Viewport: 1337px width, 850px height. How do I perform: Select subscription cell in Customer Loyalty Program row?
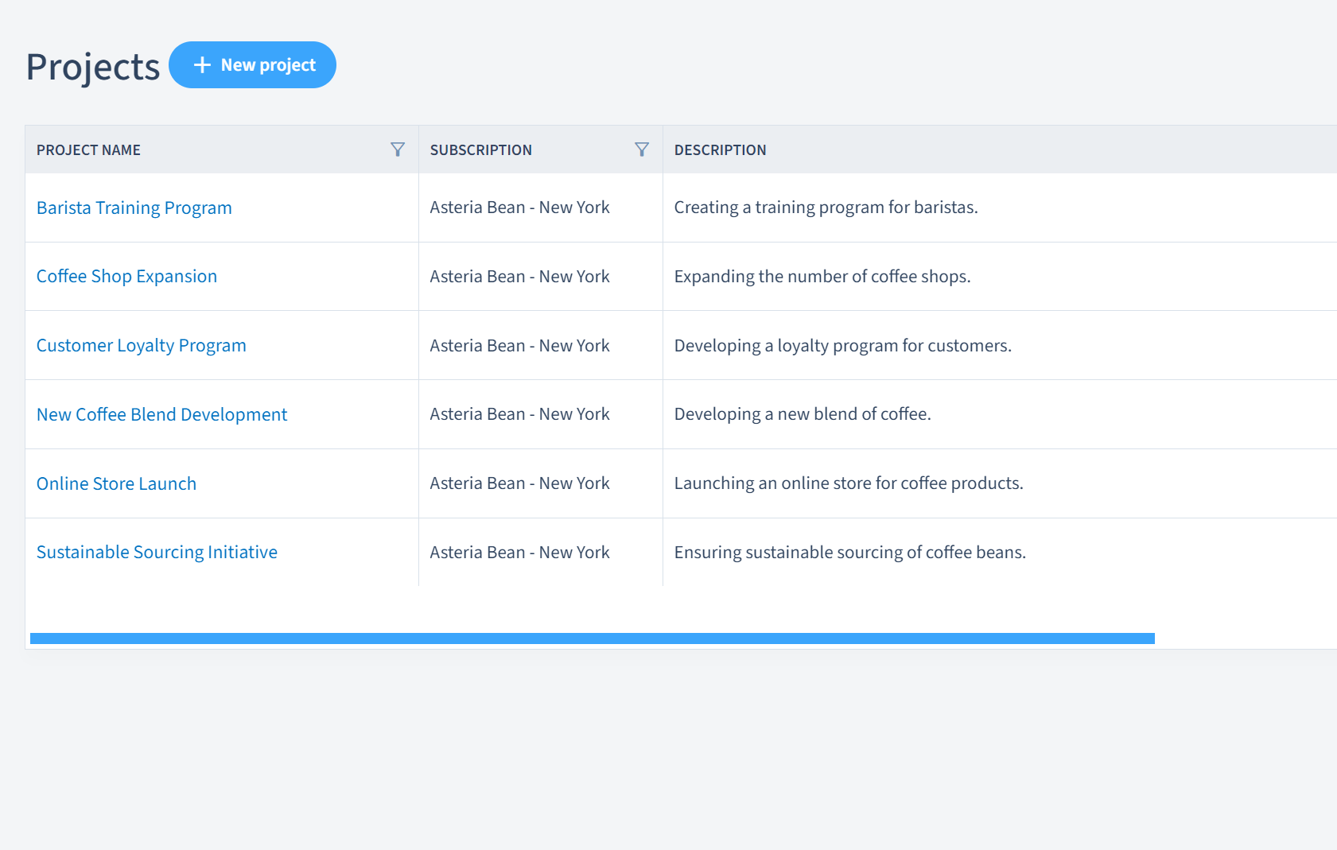541,345
